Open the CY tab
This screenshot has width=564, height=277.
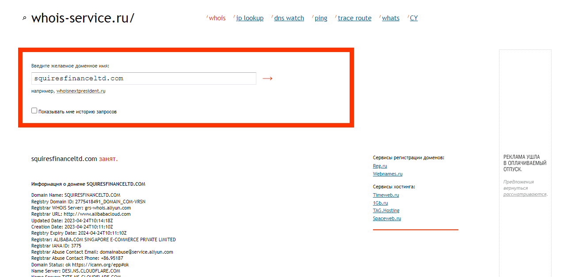coord(414,18)
